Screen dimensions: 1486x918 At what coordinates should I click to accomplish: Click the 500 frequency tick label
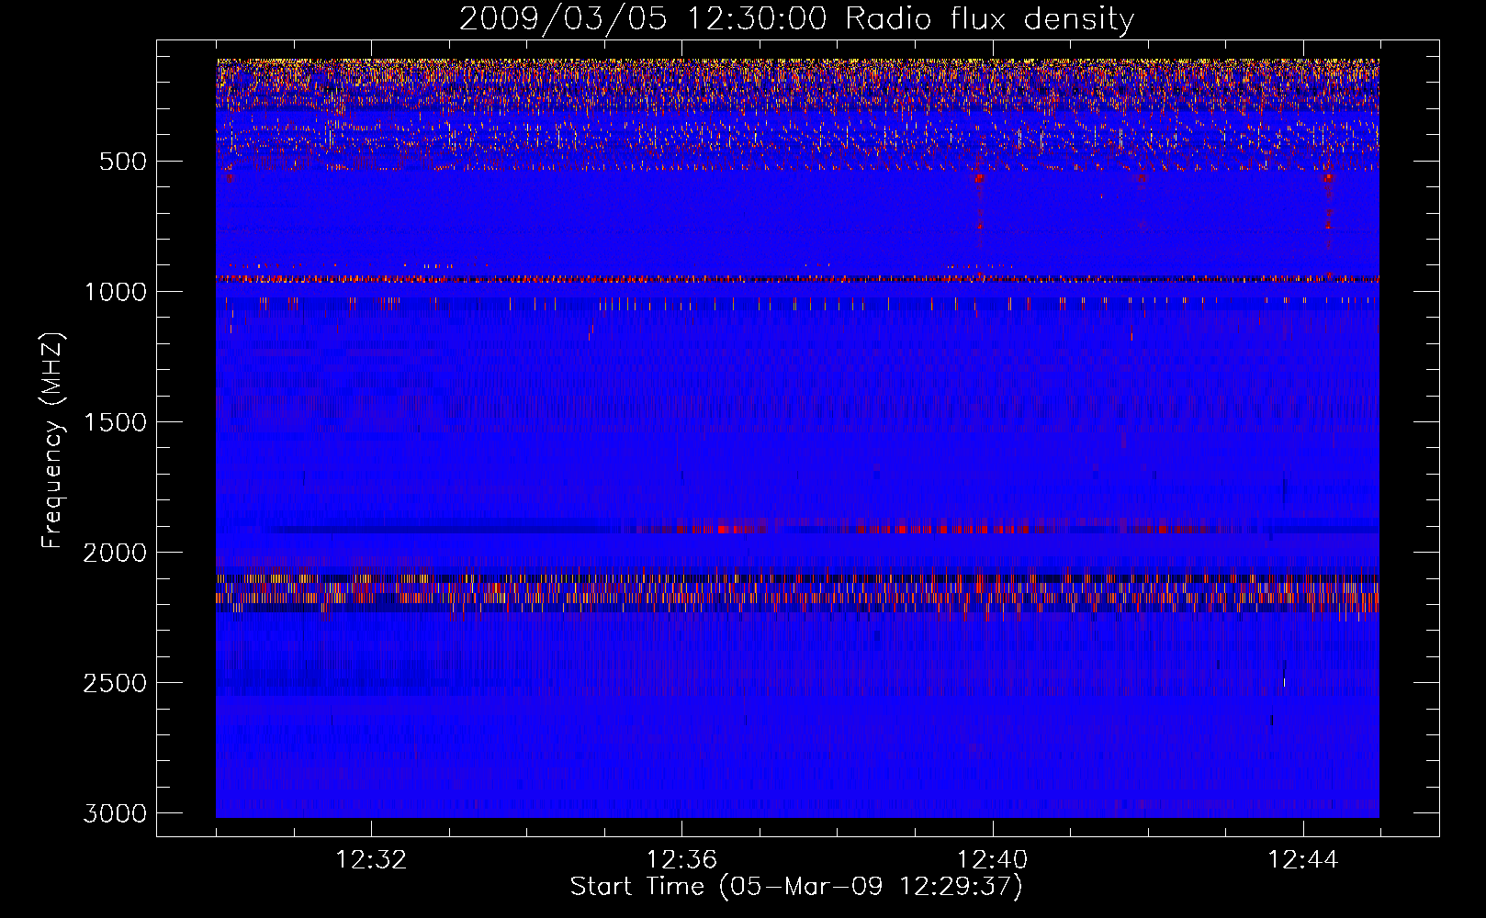[x=123, y=162]
